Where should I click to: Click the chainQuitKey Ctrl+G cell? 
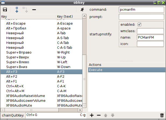pos(32,115)
